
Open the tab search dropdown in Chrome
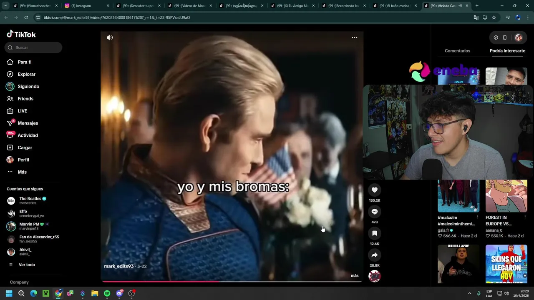pos(5,6)
